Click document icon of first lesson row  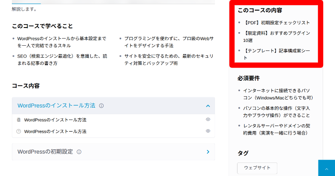tap(19, 120)
